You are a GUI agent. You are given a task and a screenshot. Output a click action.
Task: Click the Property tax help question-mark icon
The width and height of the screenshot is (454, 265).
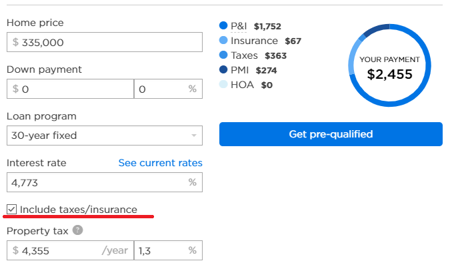click(77, 230)
